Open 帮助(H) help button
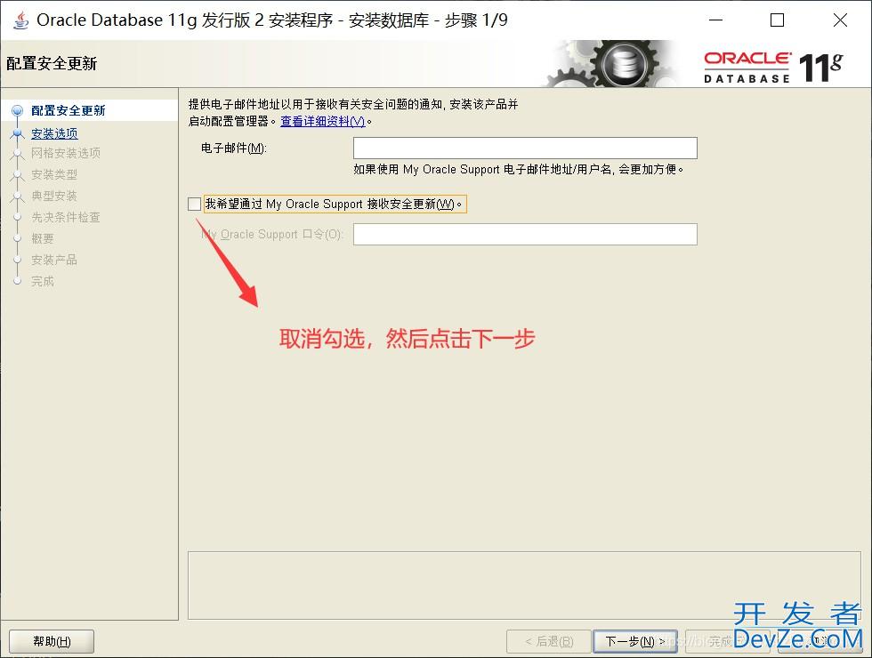 pyautogui.click(x=52, y=641)
